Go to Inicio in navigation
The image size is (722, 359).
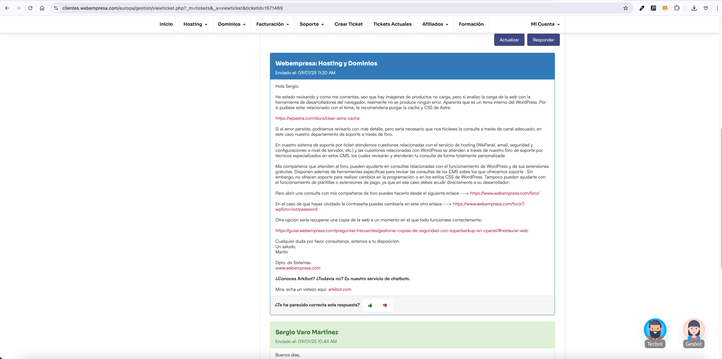pyautogui.click(x=166, y=24)
